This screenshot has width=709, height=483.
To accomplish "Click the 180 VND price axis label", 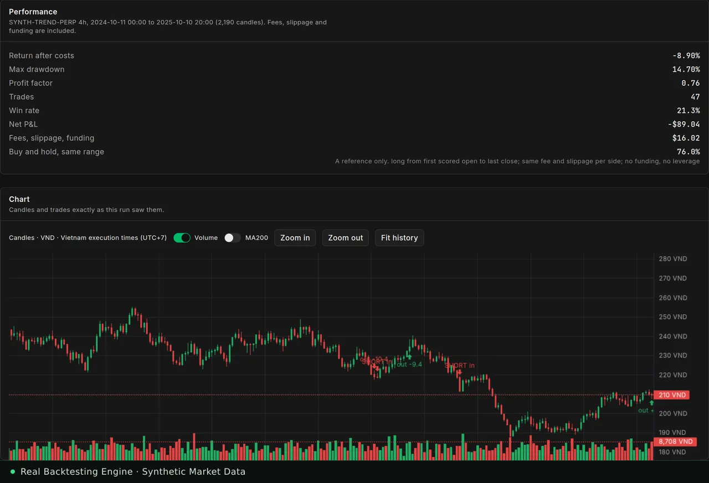I will [673, 452].
